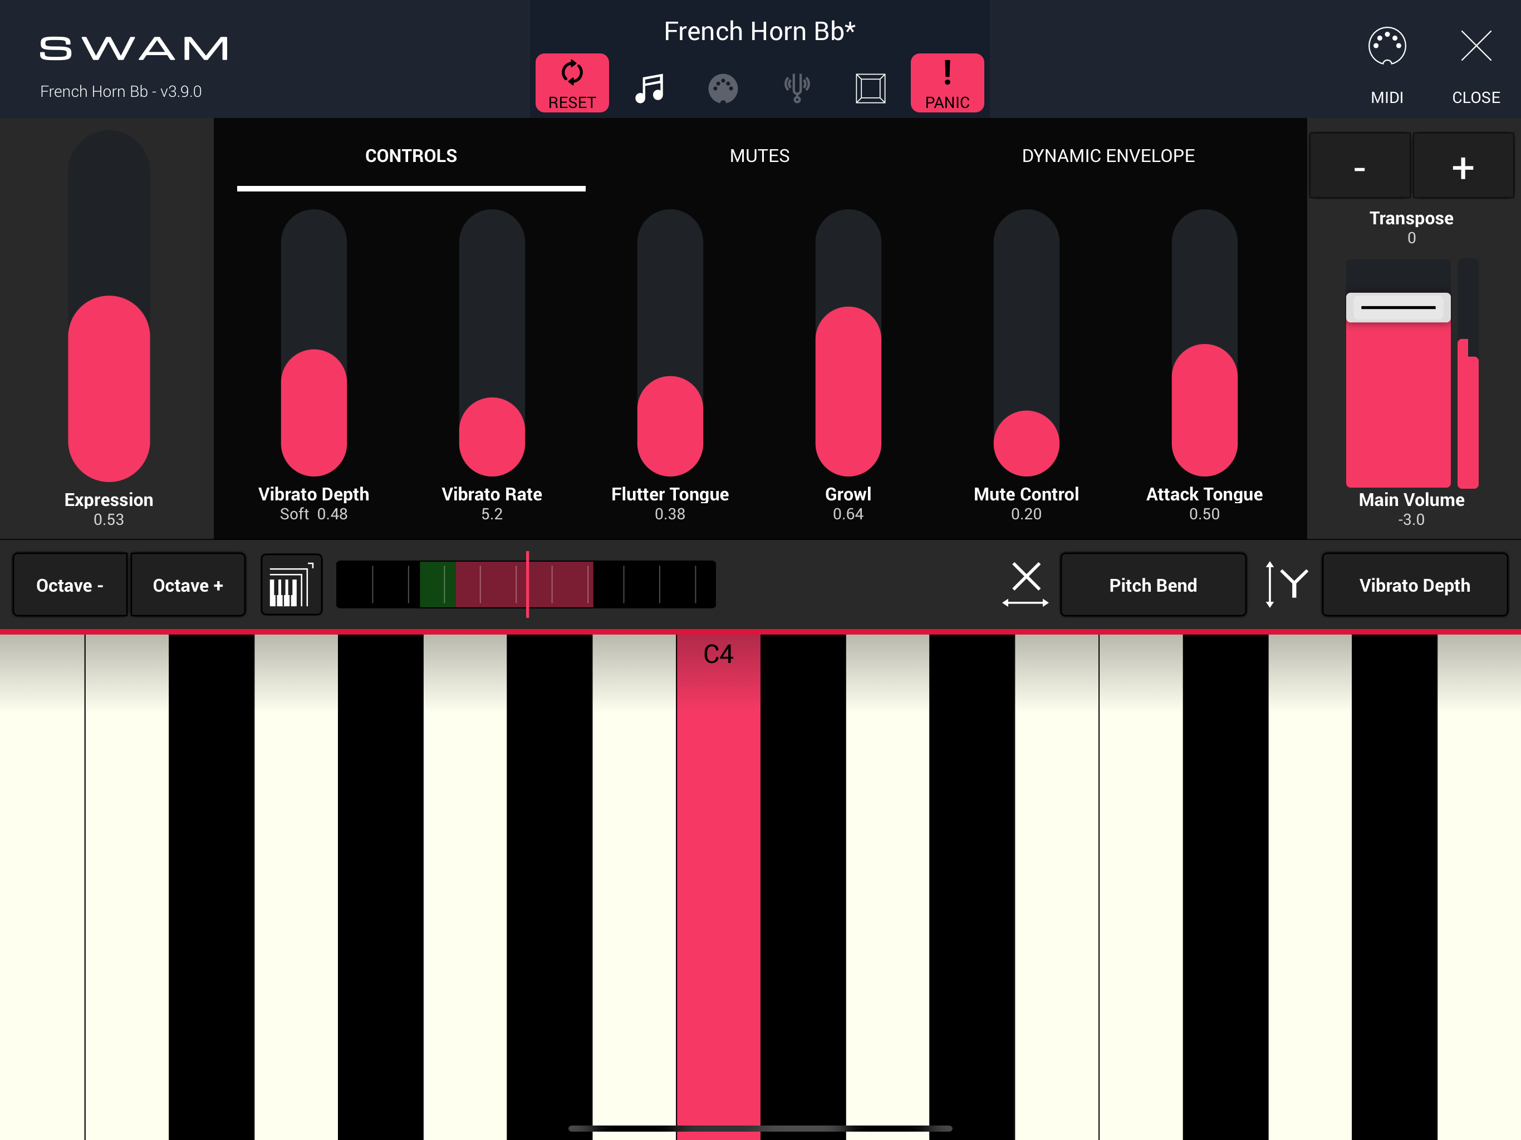Adjust the Mute Control slider
This screenshot has width=1521, height=1140.
pos(1026,343)
